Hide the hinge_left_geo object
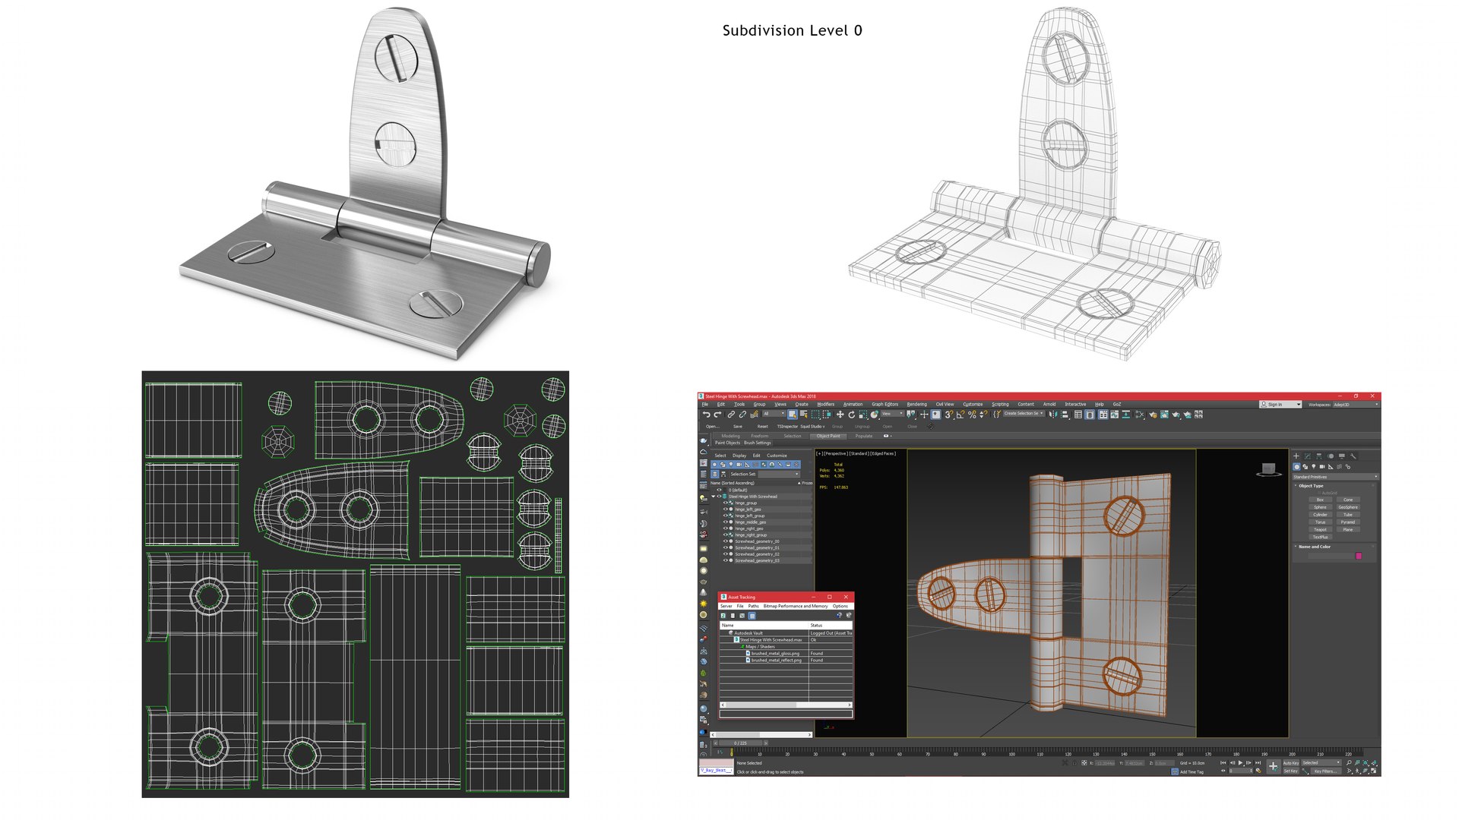This screenshot has height=820, width=1459. pyautogui.click(x=726, y=509)
